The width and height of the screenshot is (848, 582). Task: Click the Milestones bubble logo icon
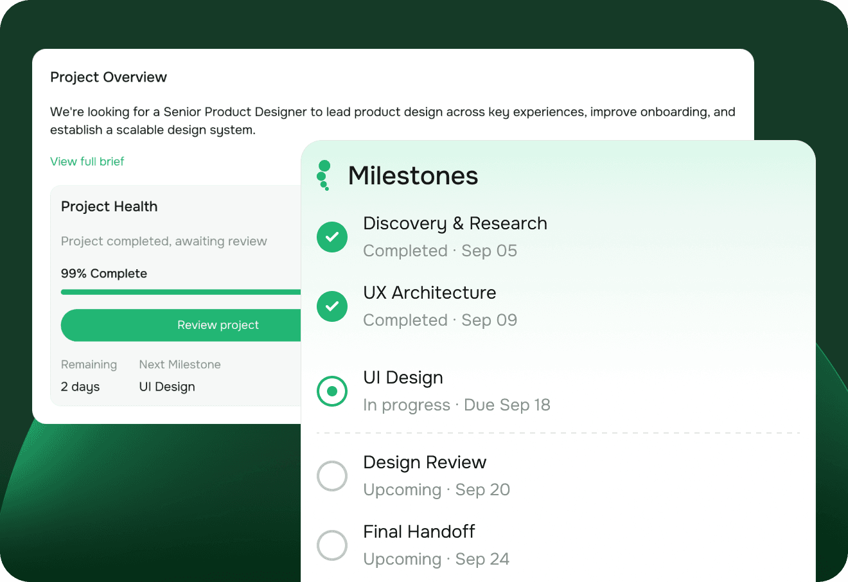[x=324, y=175]
